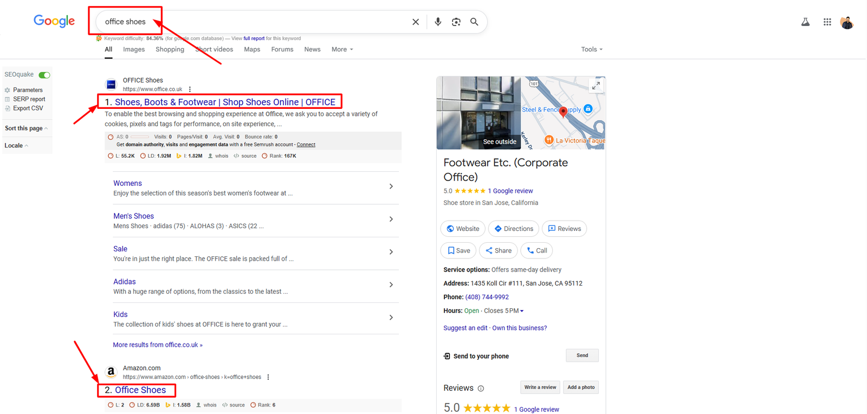This screenshot has height=414, width=867.
Task: View source for office.co.uk result
Action: click(x=245, y=156)
